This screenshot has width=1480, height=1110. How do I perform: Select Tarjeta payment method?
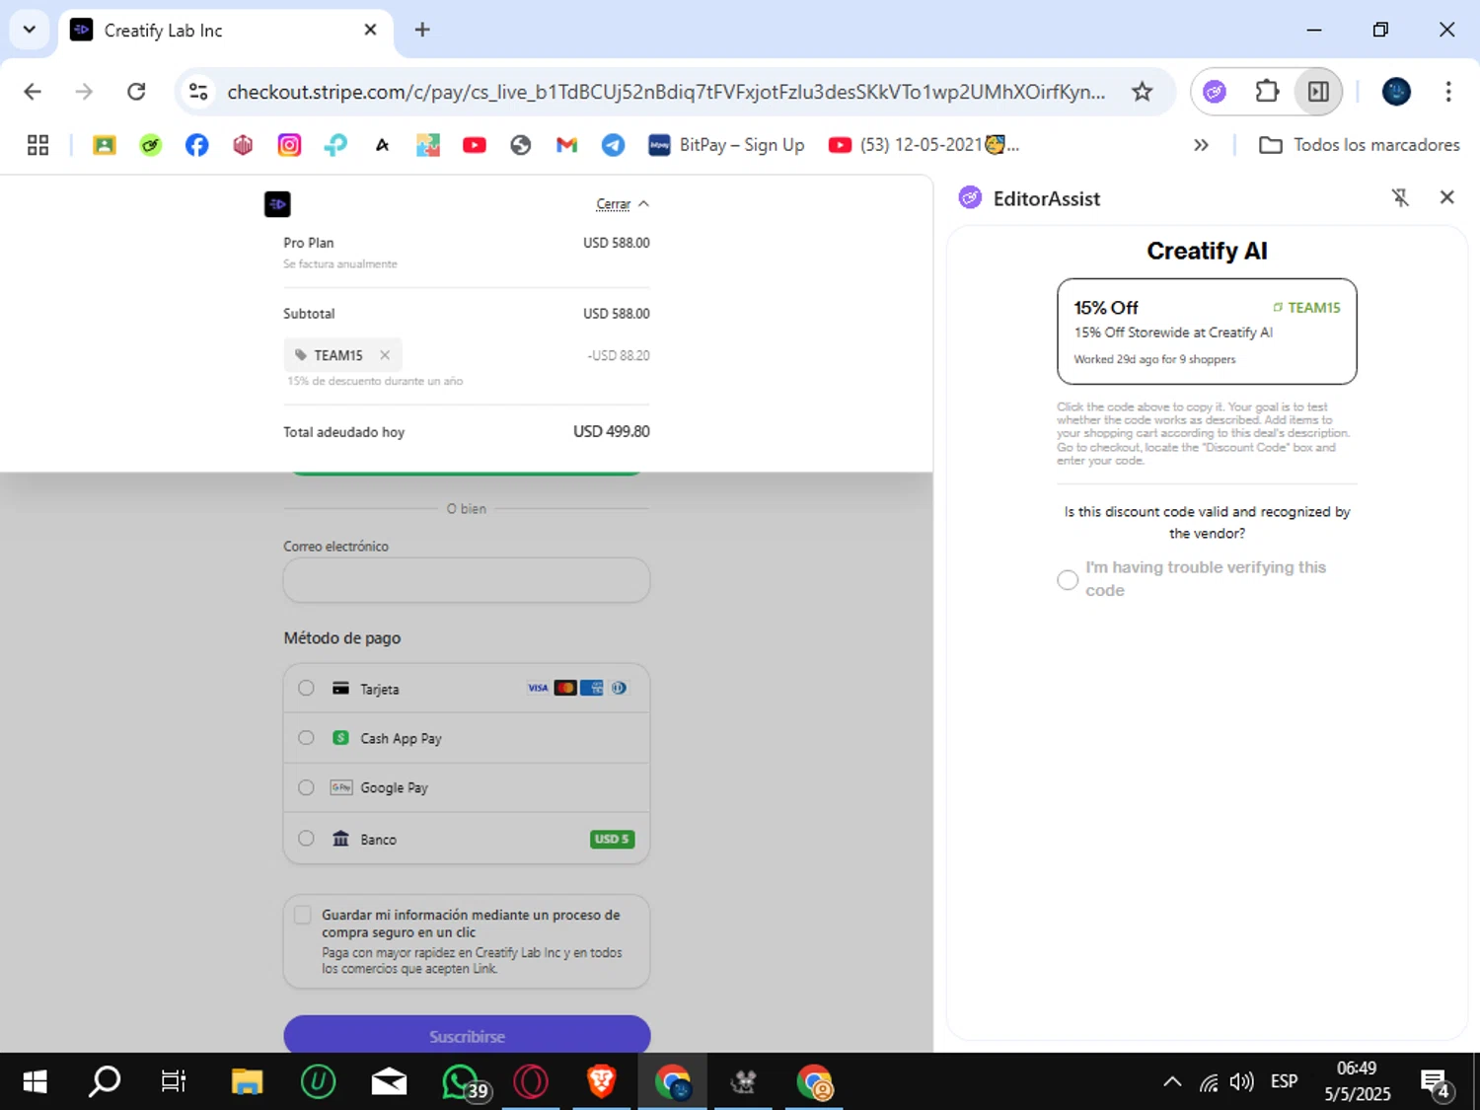(467, 689)
